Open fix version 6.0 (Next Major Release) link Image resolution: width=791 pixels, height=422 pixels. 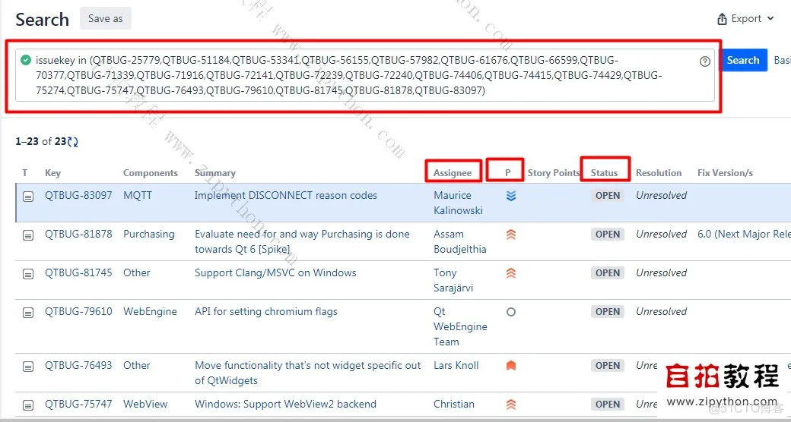744,235
